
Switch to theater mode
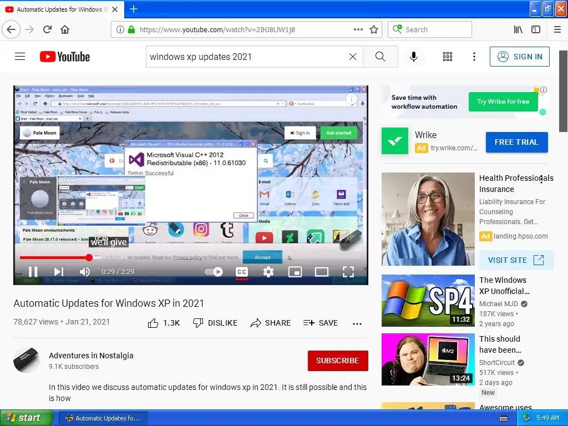[x=321, y=272]
